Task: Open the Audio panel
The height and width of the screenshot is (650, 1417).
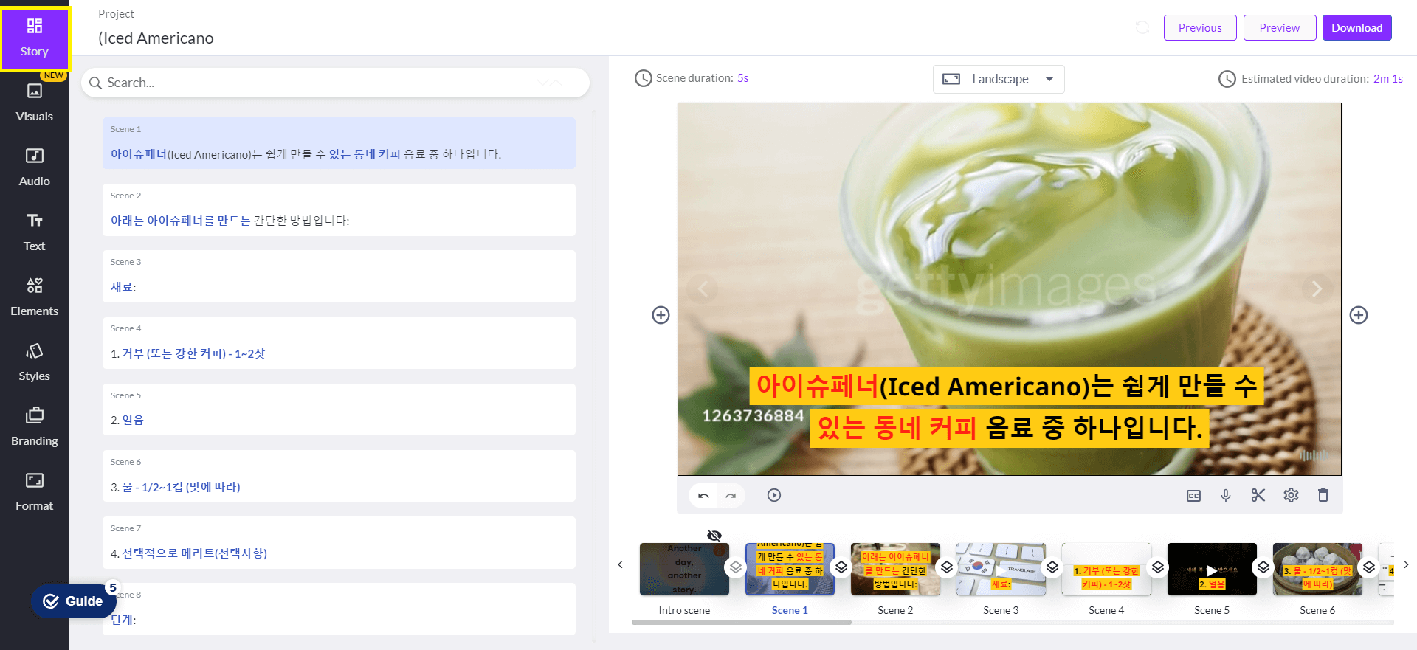Action: pos(35,168)
